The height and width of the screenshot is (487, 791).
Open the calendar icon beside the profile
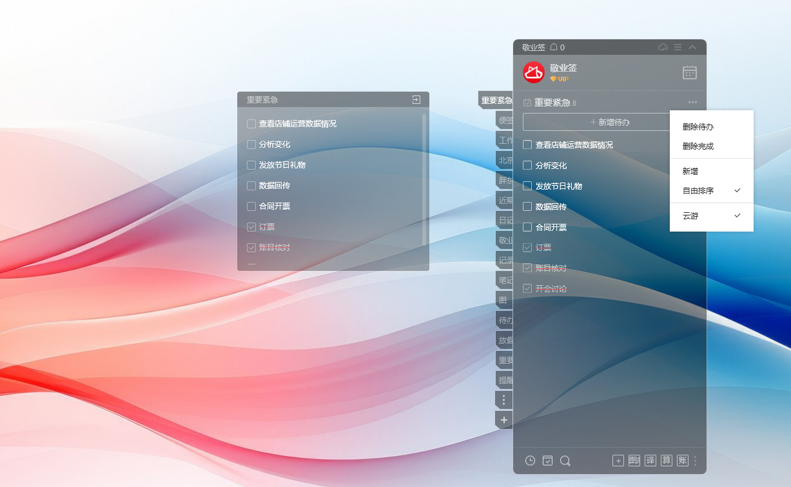689,72
